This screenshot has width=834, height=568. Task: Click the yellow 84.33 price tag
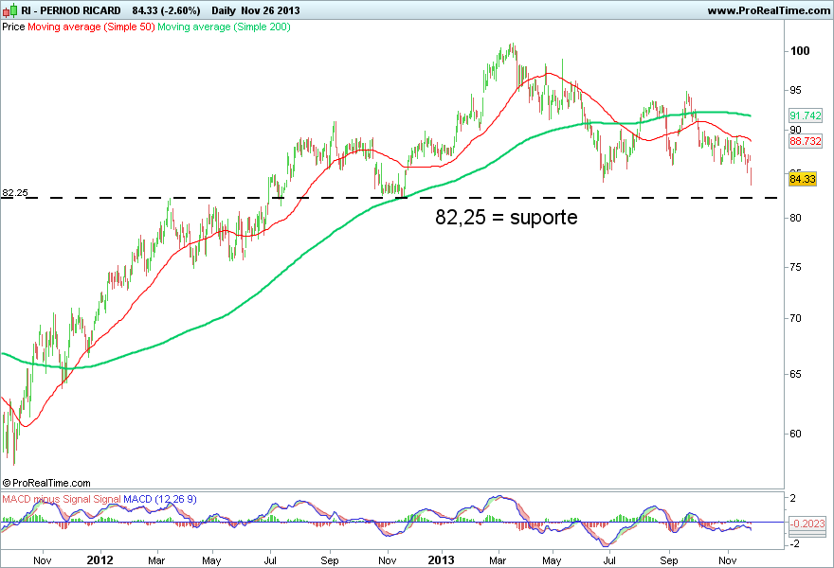click(x=803, y=179)
